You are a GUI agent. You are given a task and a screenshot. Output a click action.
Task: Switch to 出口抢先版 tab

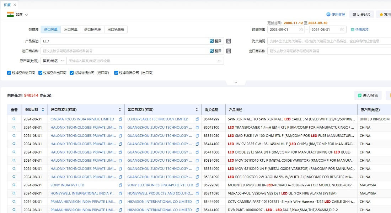116,30
